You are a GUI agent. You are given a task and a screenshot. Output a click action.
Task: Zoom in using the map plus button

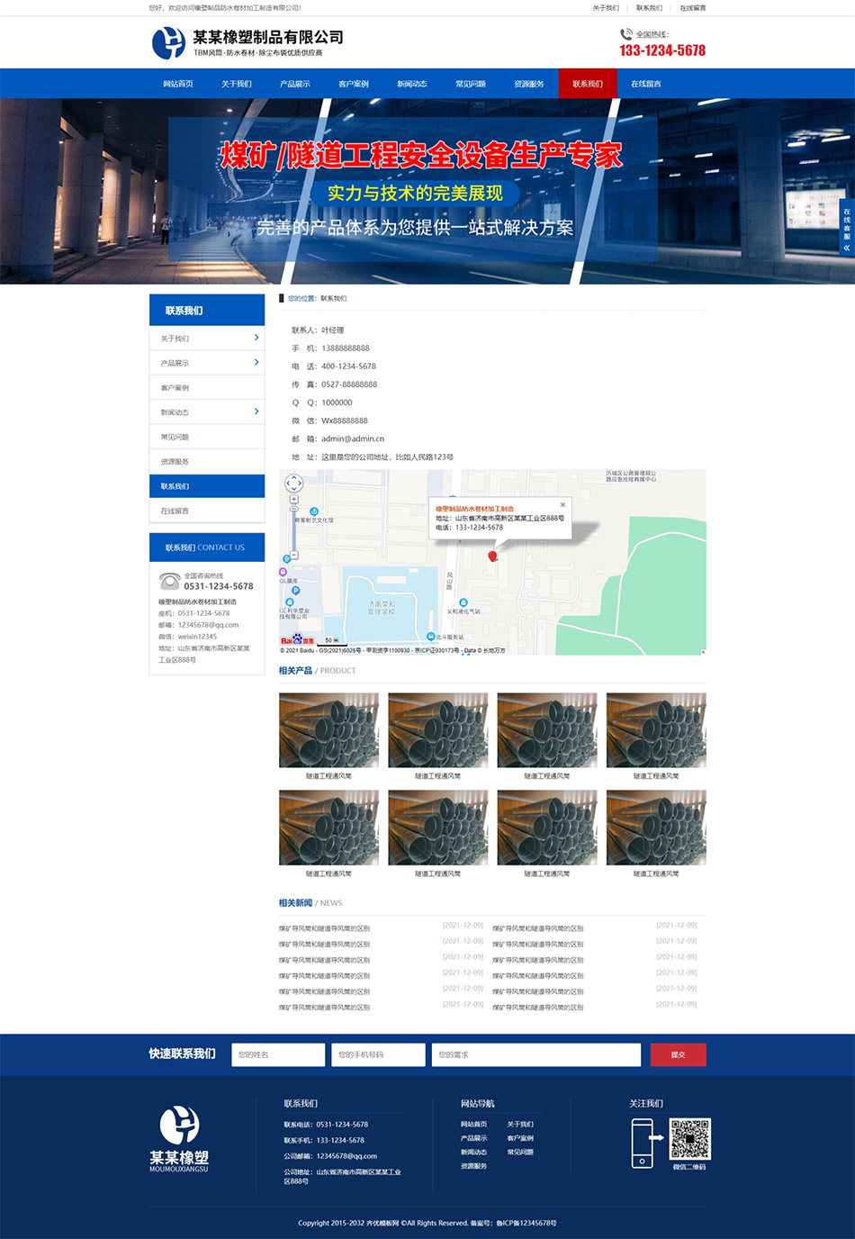[x=293, y=498]
